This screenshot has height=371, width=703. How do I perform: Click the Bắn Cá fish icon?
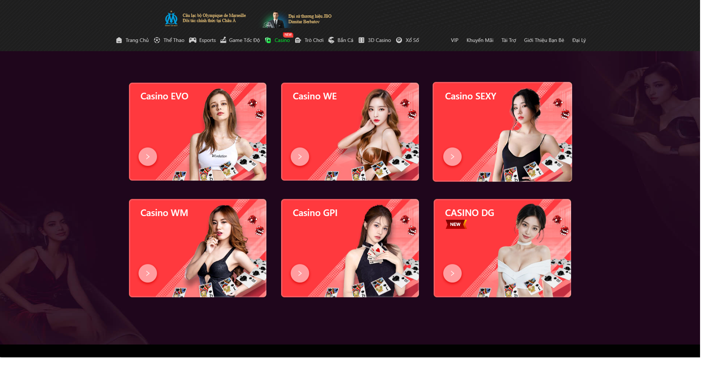331,40
